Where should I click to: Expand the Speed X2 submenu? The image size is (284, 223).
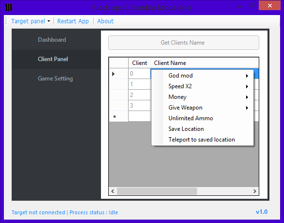(202, 86)
